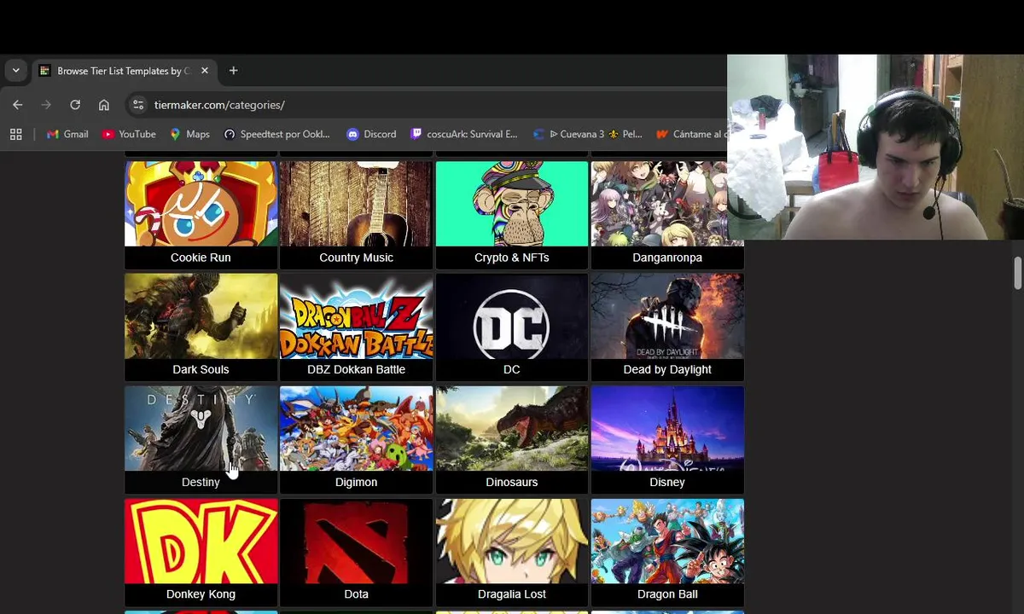1024x614 pixels.
Task: Open the Digimon characters thumbnail
Action: coord(356,428)
